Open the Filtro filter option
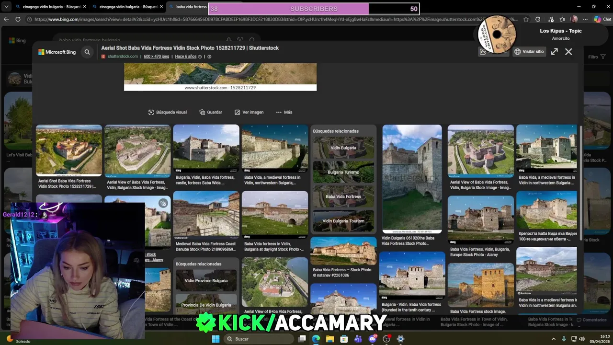Viewport: 613px width, 345px height. click(x=596, y=57)
